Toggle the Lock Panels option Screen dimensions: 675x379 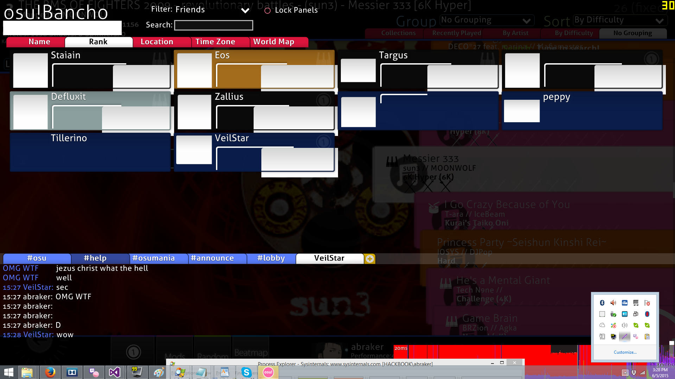[291, 10]
